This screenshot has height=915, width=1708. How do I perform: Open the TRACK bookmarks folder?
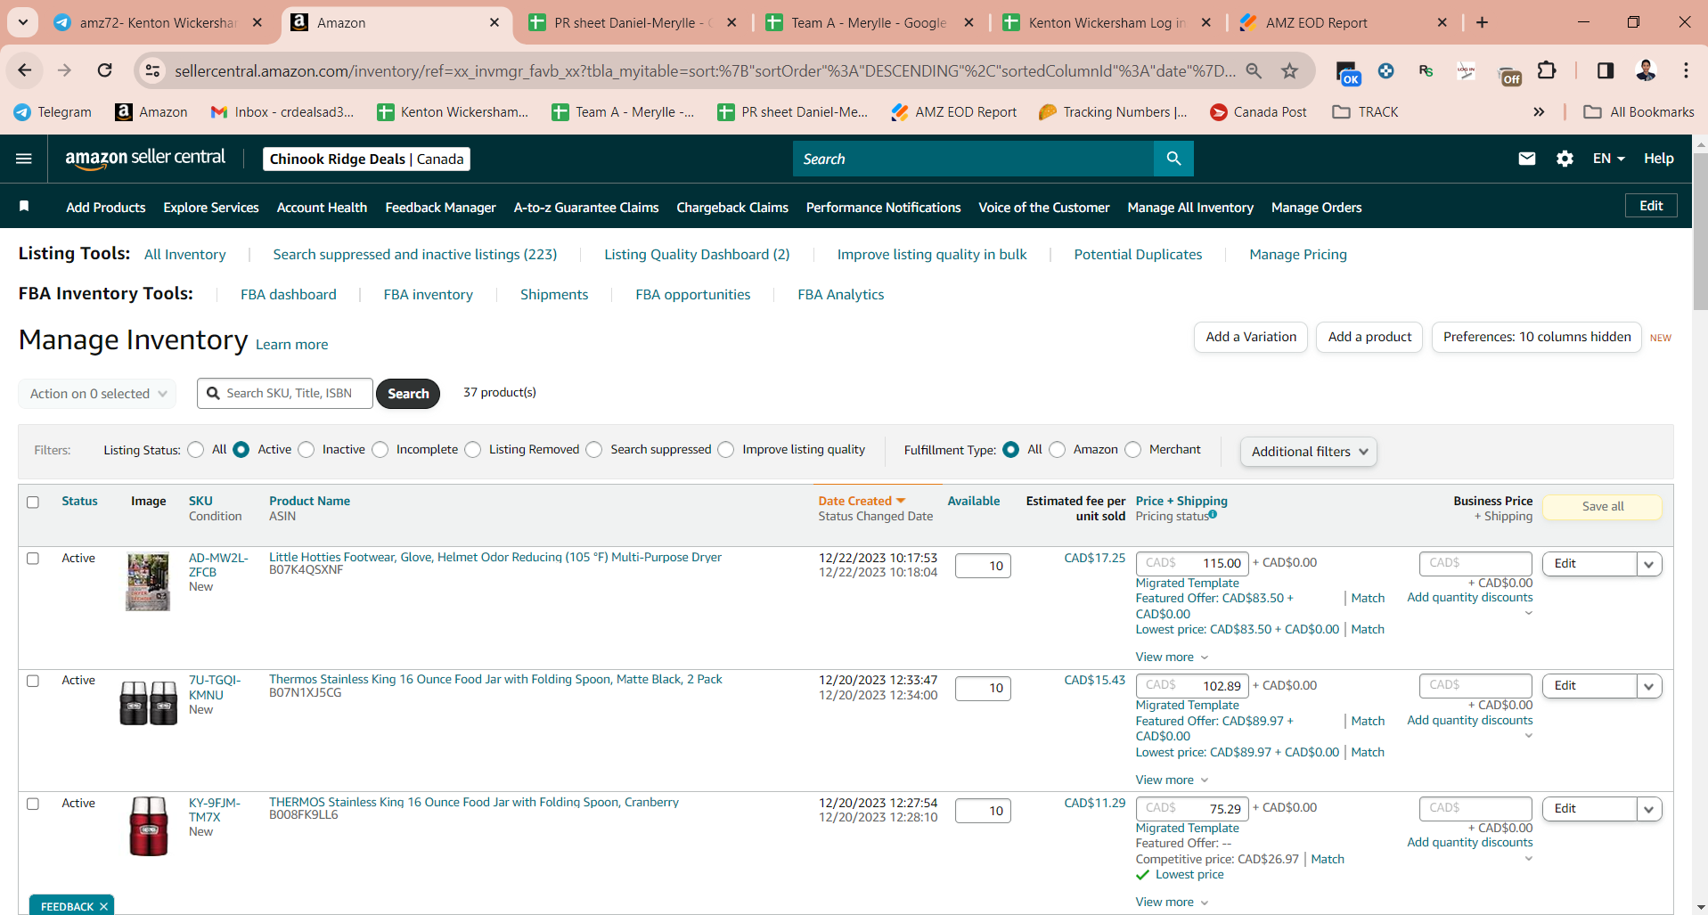point(1365,111)
